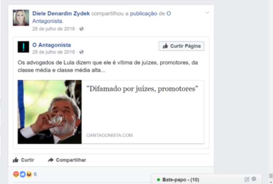Click the public globe icon under Diele's name
Viewport: 273px width, 184px height.
tap(82, 29)
